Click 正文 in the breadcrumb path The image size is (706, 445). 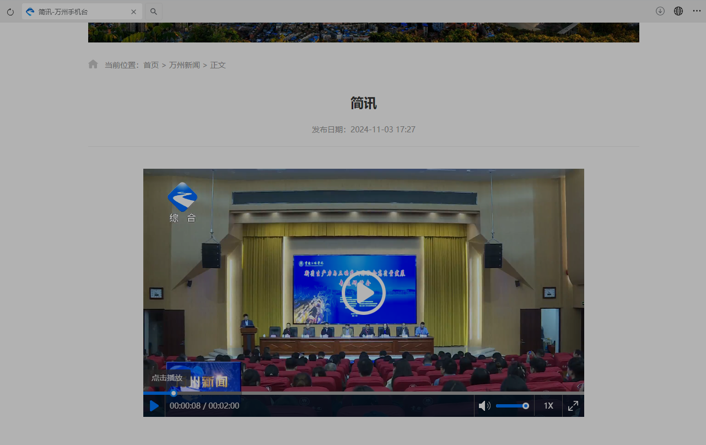(x=218, y=65)
